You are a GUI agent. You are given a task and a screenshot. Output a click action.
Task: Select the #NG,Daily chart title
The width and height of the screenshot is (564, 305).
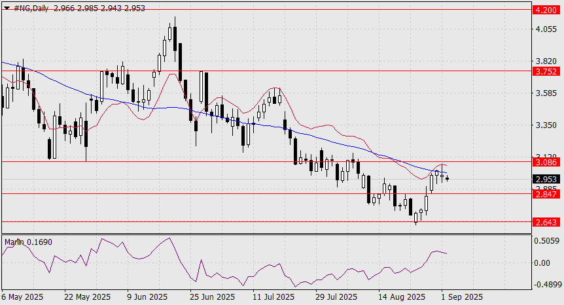pyautogui.click(x=31, y=8)
